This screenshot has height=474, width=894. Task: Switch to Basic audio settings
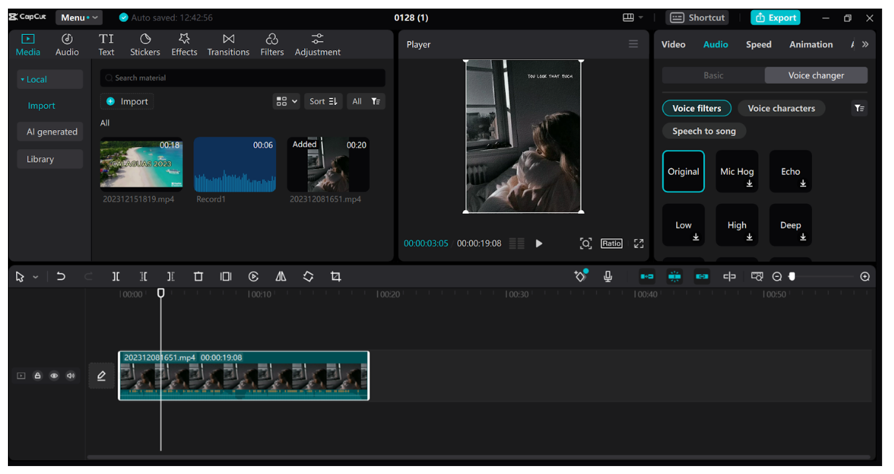[x=713, y=75]
